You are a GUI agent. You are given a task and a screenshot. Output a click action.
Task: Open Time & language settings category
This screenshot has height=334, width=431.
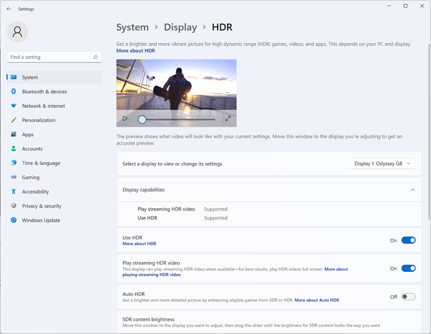tap(40, 163)
